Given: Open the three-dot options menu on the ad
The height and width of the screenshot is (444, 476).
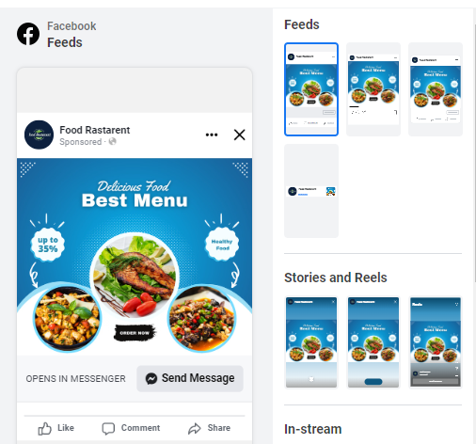Looking at the screenshot, I should [212, 135].
